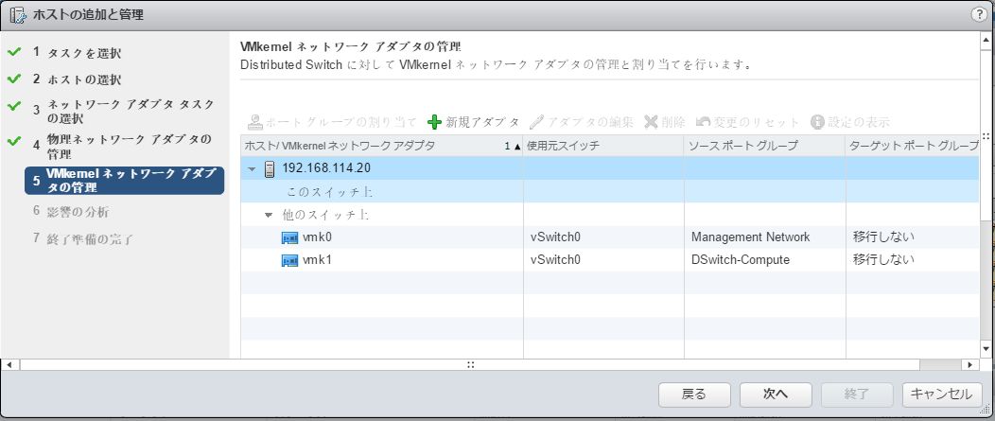Click the vmk0 network adapter icon
Image resolution: width=995 pixels, height=421 pixels.
click(289, 237)
